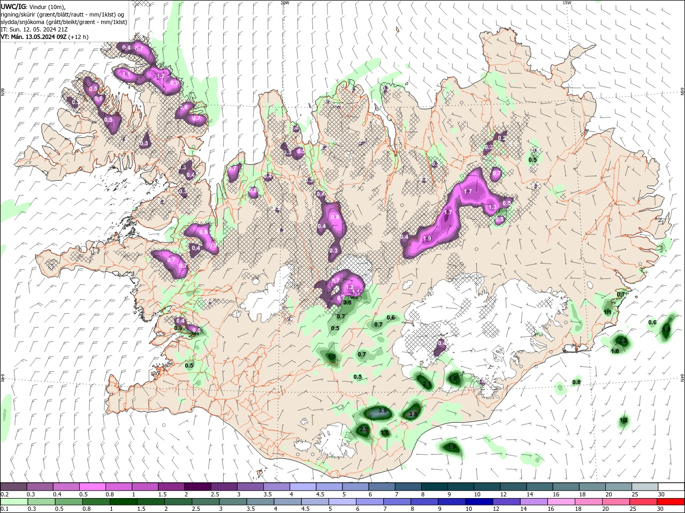Click the title text 'UWC/IG: Vindur (10m),'
The width and height of the screenshot is (685, 513).
[x=33, y=6]
